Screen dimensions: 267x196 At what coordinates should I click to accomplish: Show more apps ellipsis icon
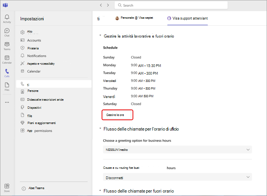click(x=7, y=102)
